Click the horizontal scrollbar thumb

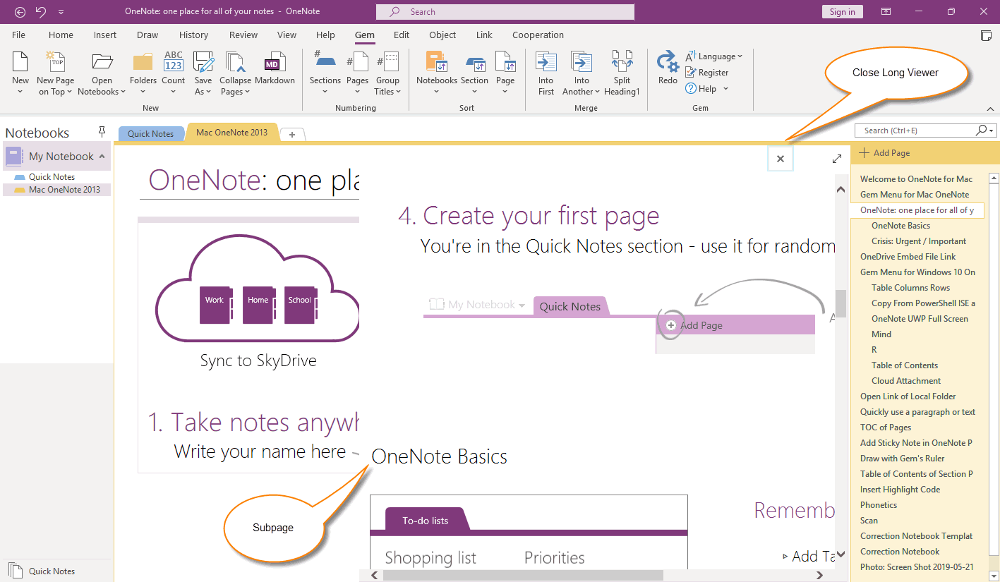tap(522, 575)
